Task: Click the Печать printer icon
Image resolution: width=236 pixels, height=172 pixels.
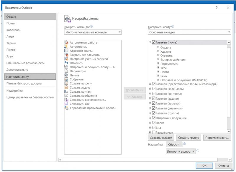Action: (66, 75)
